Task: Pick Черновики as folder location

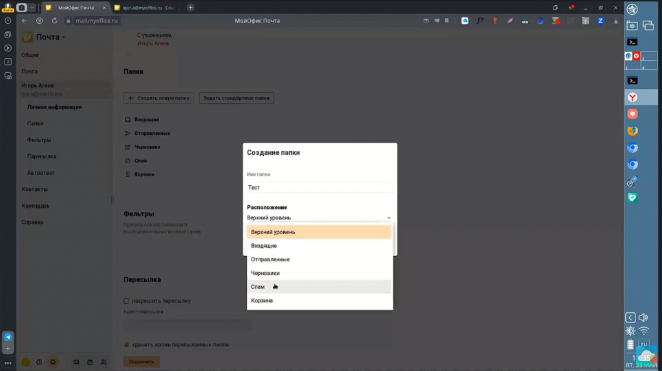Action: (x=319, y=273)
